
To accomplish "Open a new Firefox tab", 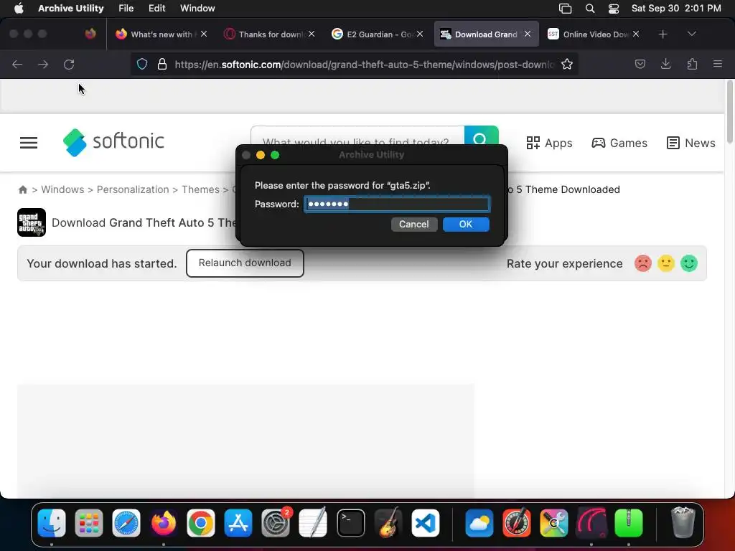I will coord(663,34).
